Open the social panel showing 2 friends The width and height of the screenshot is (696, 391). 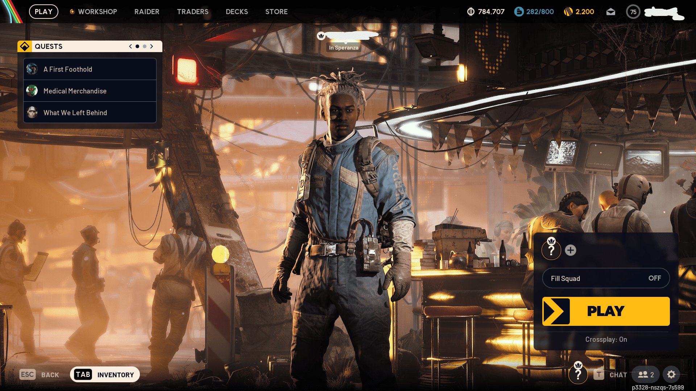[645, 375]
